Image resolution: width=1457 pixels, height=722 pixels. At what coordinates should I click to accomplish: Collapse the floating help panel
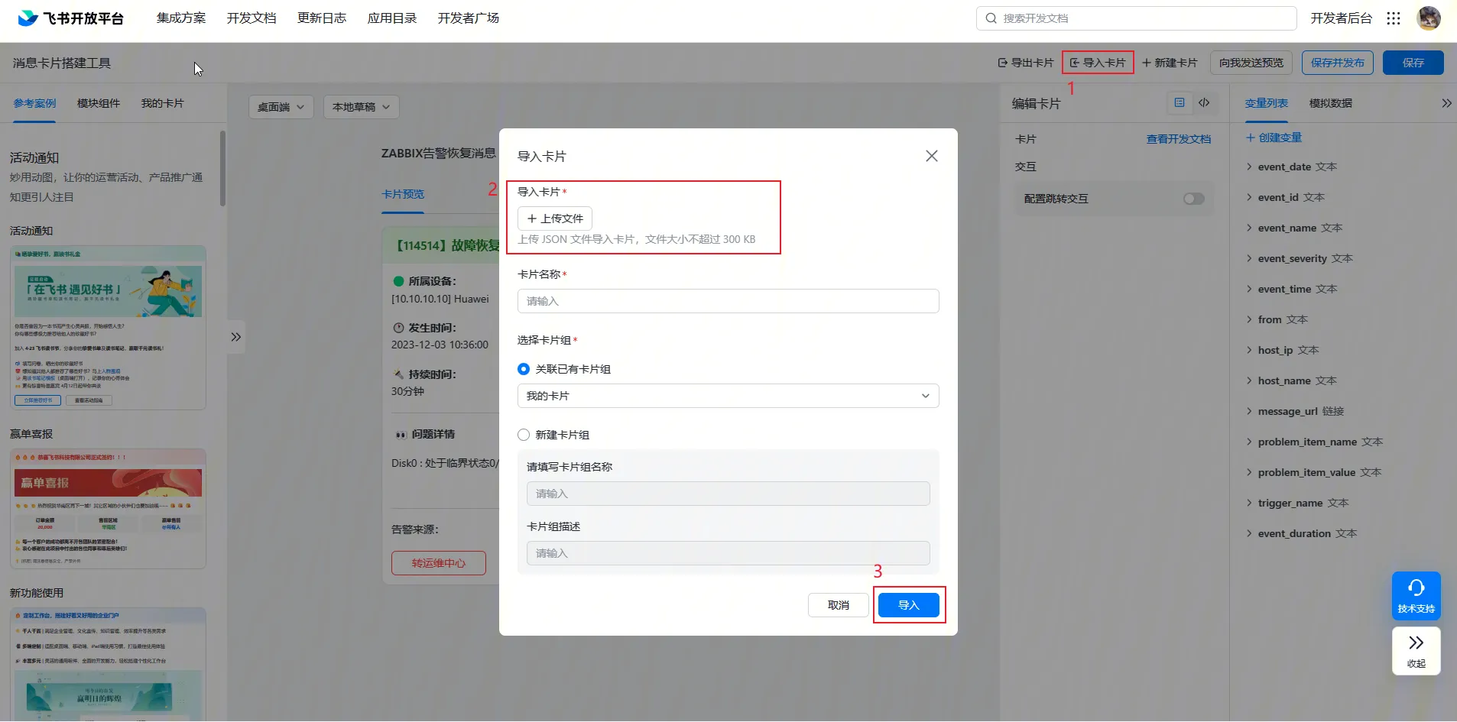(1416, 650)
